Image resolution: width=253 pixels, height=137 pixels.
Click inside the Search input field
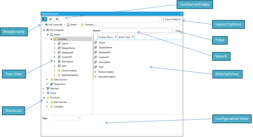pyautogui.click(x=137, y=31)
